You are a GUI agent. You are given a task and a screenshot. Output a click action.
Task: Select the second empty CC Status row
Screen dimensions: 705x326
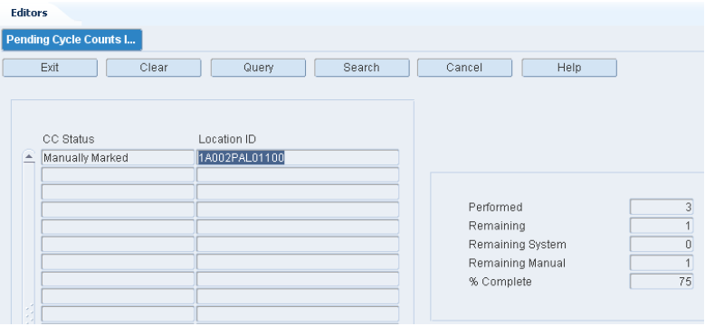(118, 192)
